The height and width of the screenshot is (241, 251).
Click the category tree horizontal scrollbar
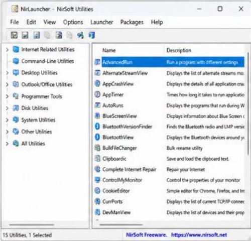tap(32, 225)
